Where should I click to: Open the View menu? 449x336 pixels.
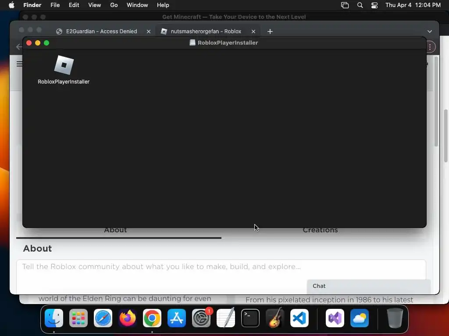click(x=95, y=5)
